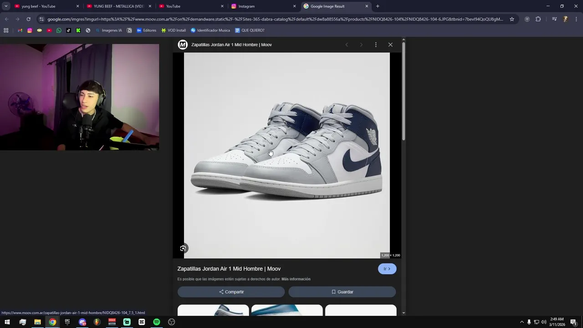
Task: Open the media control music-note icon
Action: point(554,19)
